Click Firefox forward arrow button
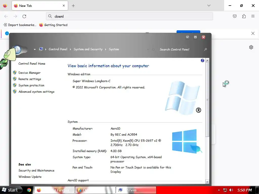This screenshot has height=194, width=259. point(15,16)
